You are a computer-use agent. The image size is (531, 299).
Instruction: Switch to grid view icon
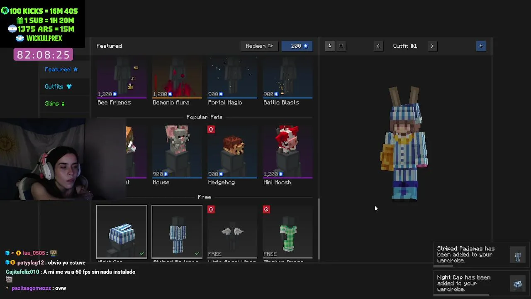[341, 46]
